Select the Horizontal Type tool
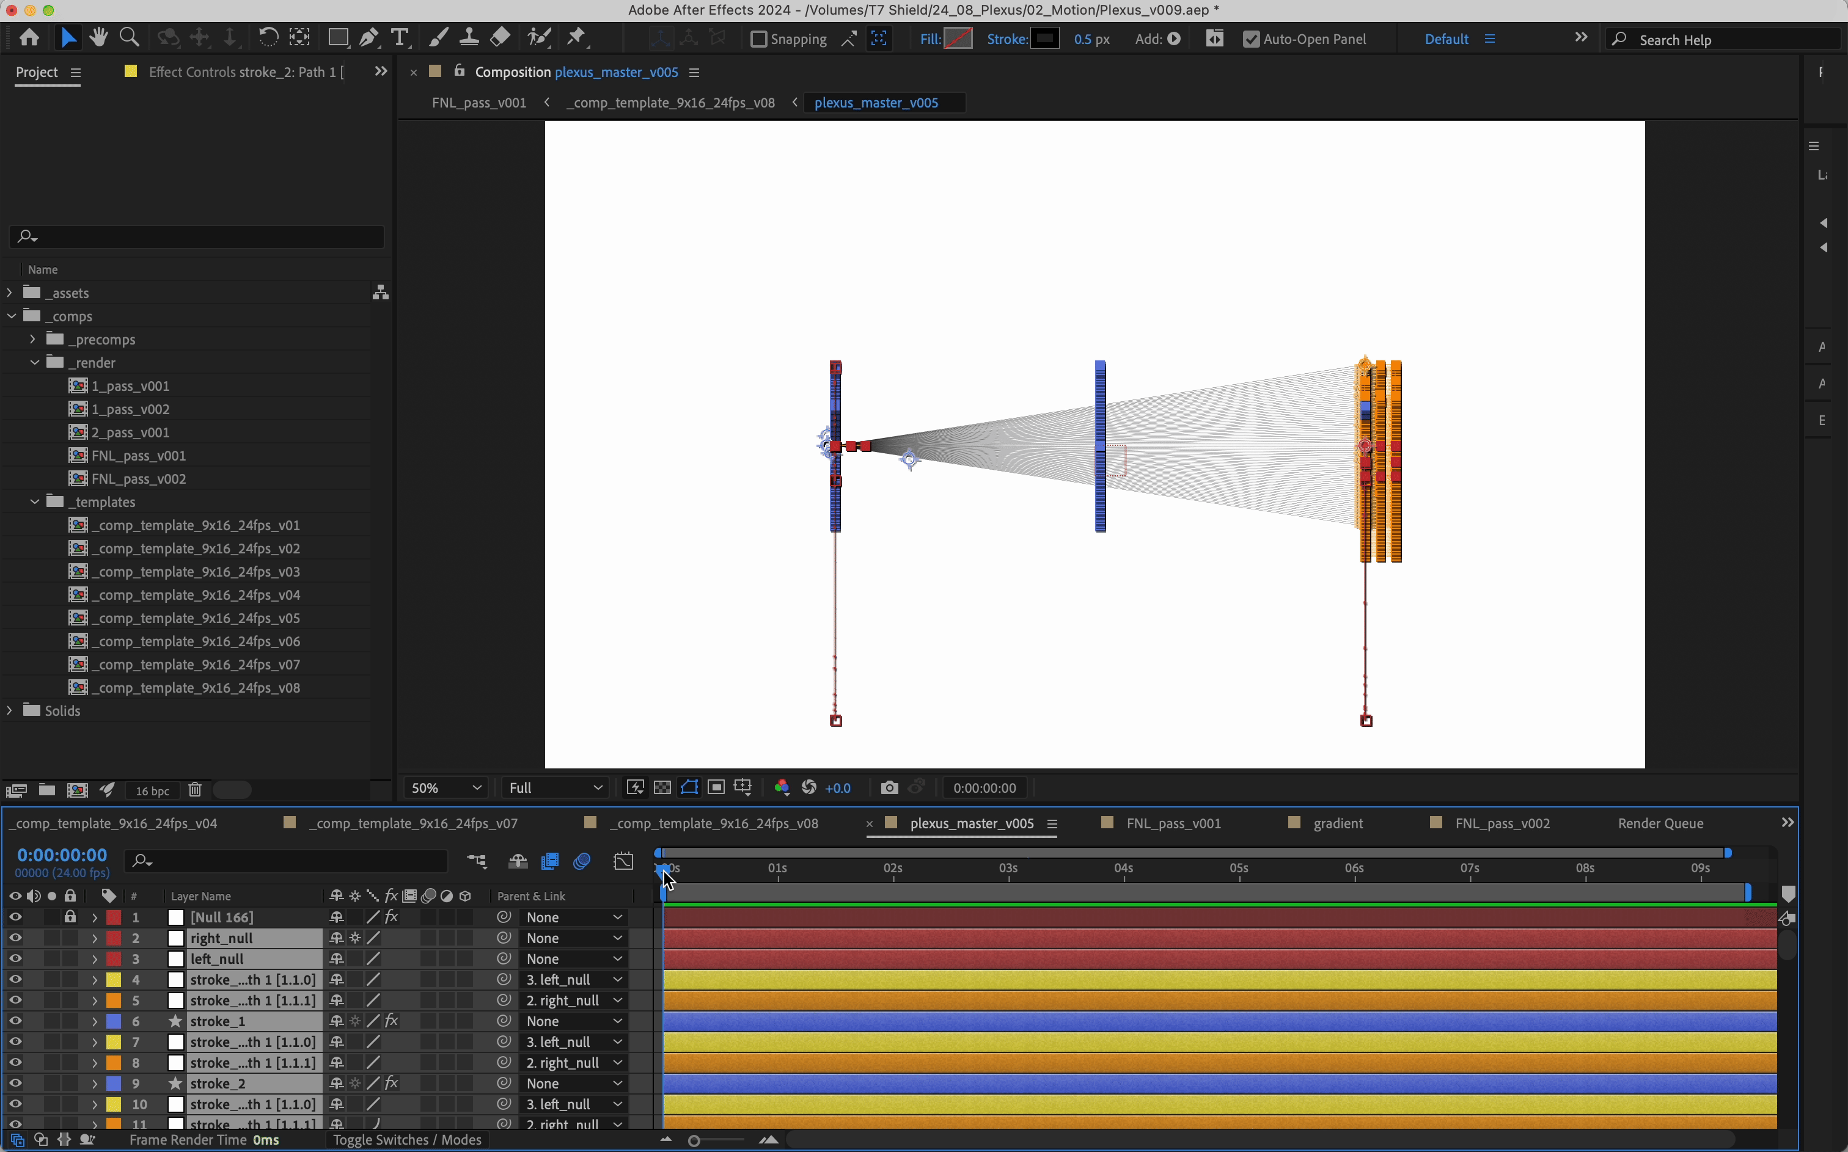Image resolution: width=1848 pixels, height=1152 pixels. (x=402, y=37)
